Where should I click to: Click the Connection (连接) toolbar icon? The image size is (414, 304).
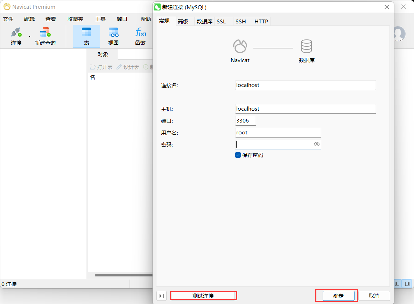coord(16,36)
